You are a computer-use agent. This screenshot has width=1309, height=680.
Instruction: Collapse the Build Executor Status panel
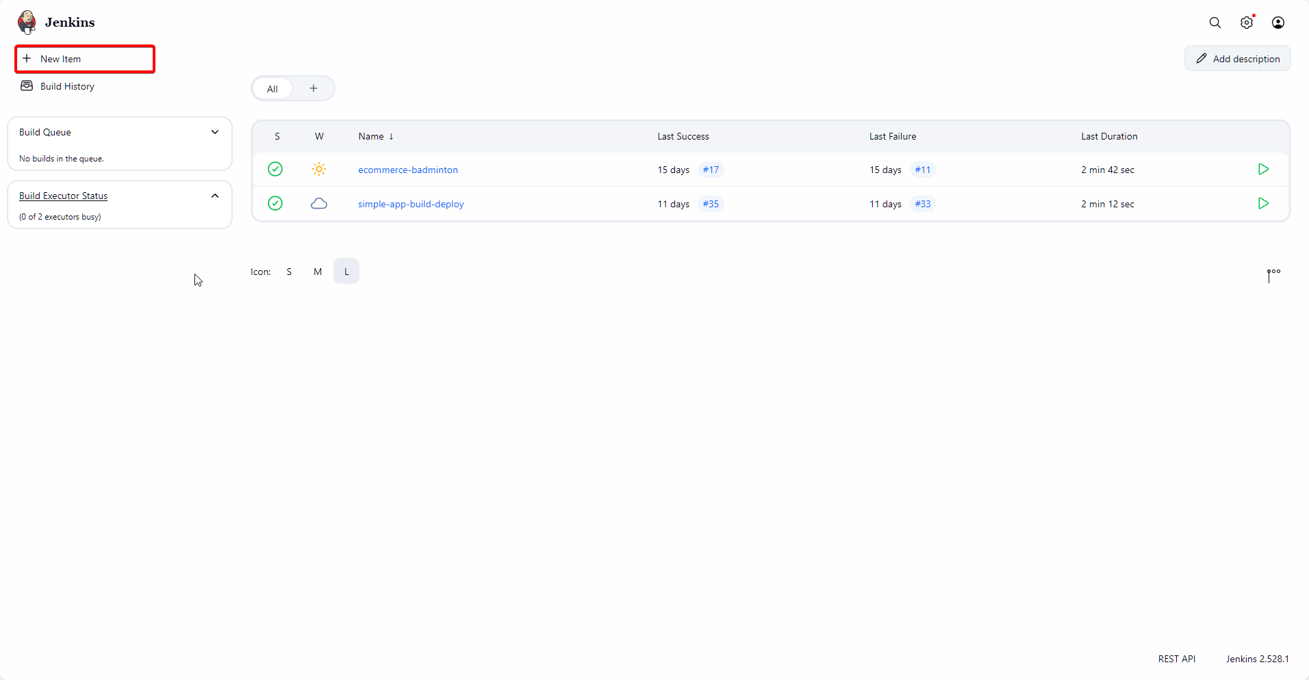[x=215, y=196]
